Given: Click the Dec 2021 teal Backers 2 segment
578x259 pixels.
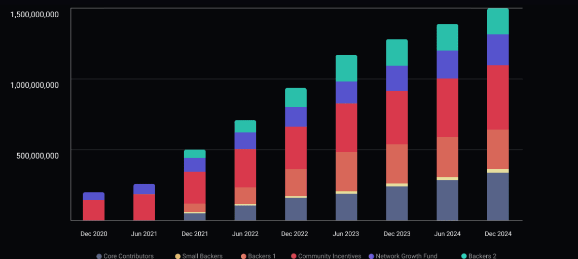Looking at the screenshot, I should [x=195, y=154].
